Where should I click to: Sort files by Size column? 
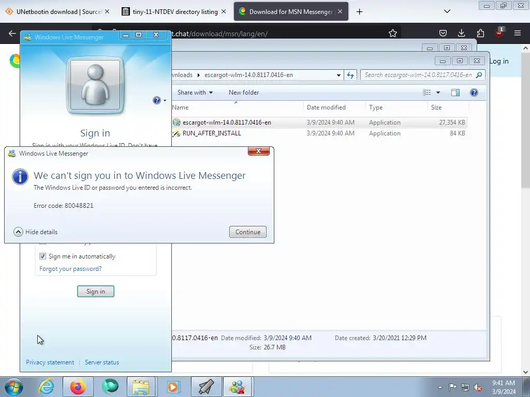[x=436, y=108]
